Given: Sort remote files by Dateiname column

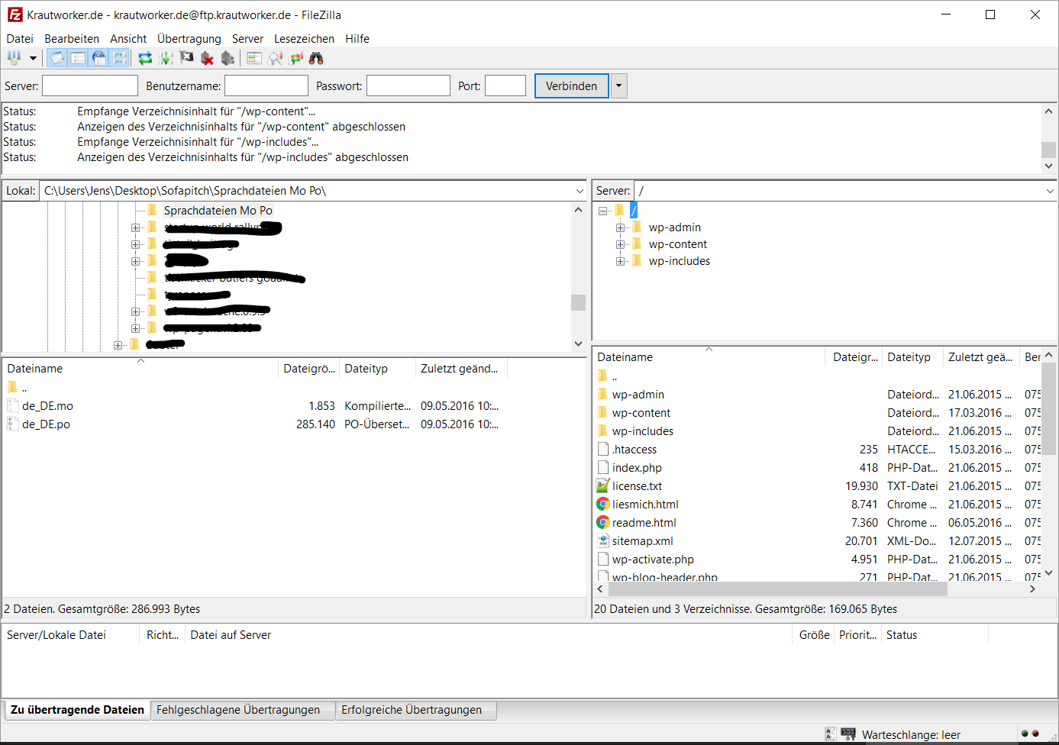Looking at the screenshot, I should 709,357.
